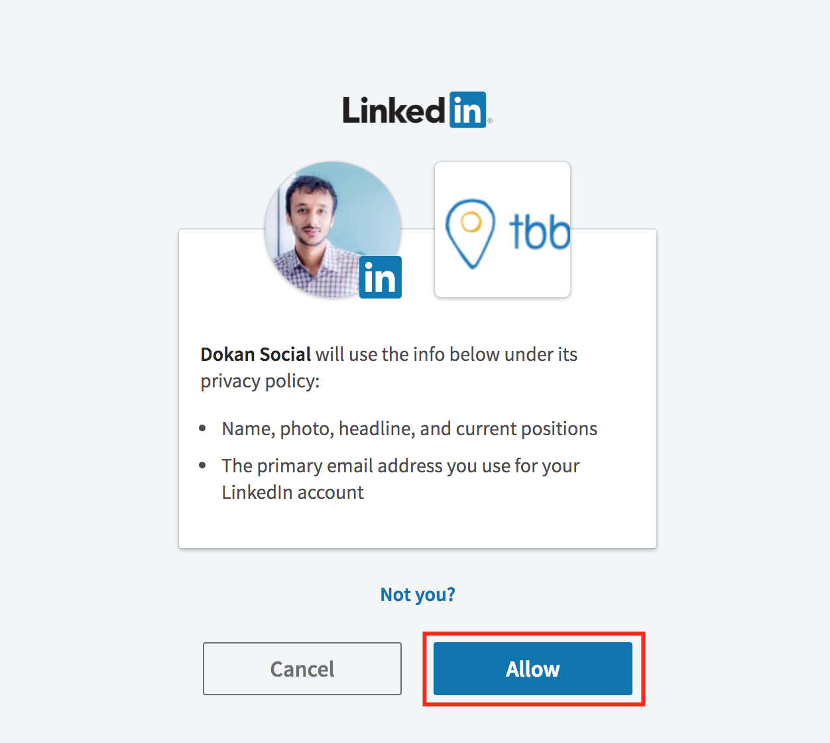Click the "LinkedIn account" text line
Viewport: 830px width, 743px height.
click(293, 492)
